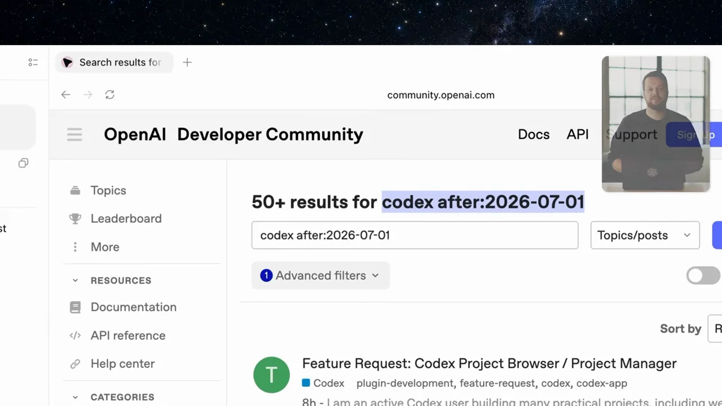Click the blue Codex category square
This screenshot has height=406, width=722.
[306, 383]
